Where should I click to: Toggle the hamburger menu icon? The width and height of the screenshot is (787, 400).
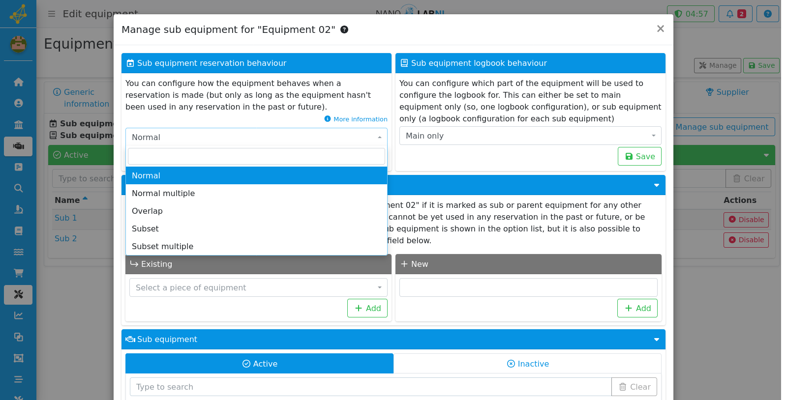pyautogui.click(x=51, y=14)
